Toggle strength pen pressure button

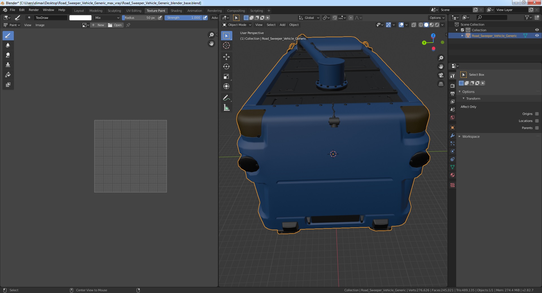coord(205,18)
